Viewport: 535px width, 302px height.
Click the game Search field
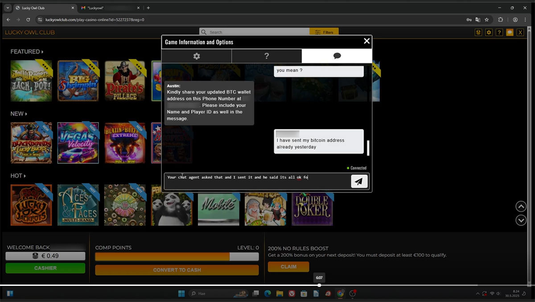coord(255,32)
